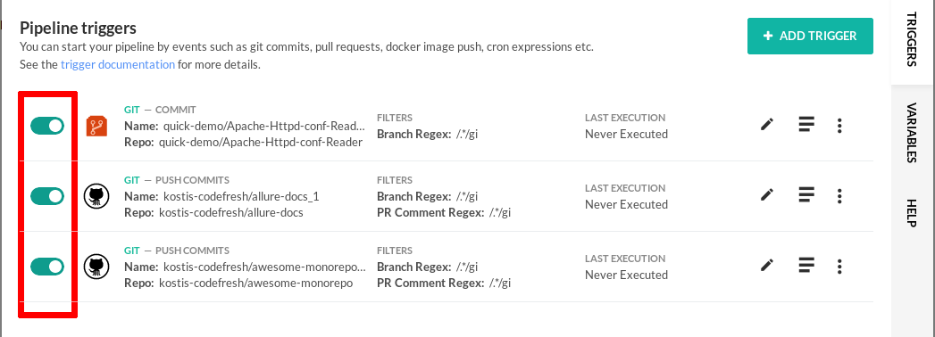Click the Add Trigger button
The width and height of the screenshot is (935, 337).
tap(810, 36)
